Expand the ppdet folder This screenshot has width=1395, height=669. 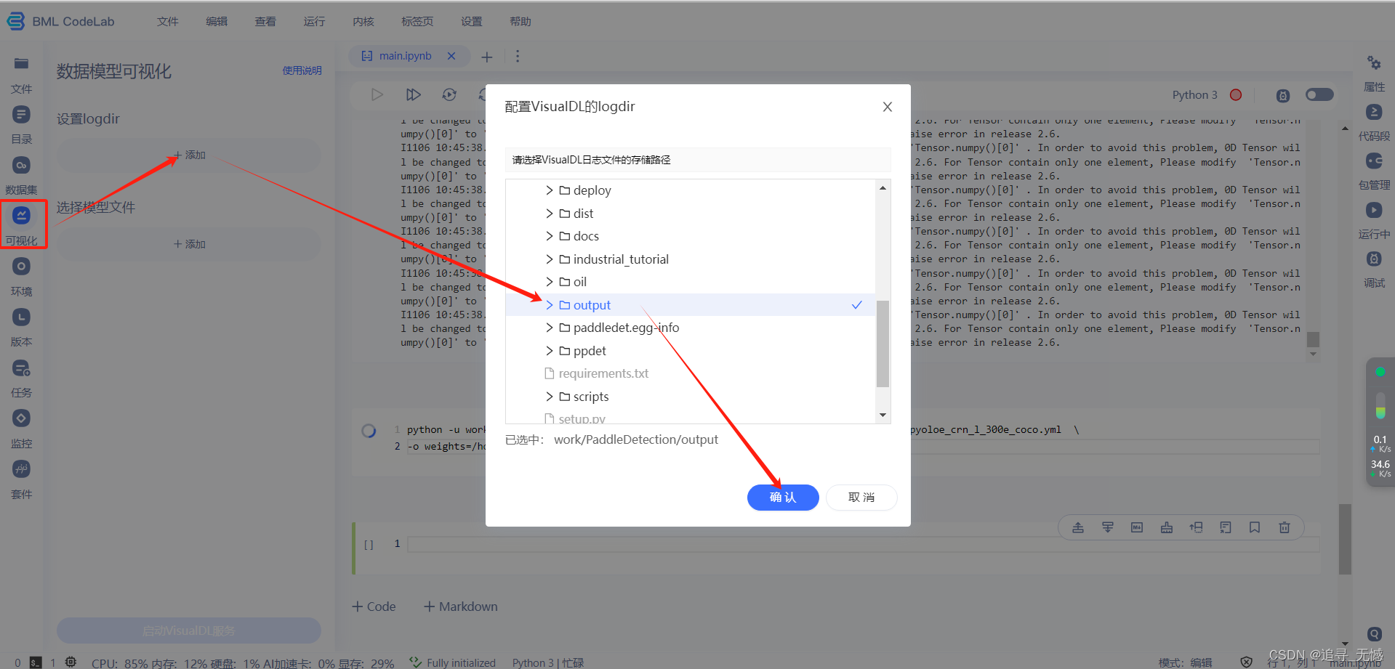pyautogui.click(x=550, y=351)
